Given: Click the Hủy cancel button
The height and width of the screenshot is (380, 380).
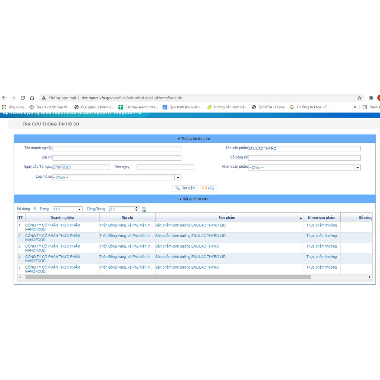Looking at the screenshot, I should pyautogui.click(x=208, y=188).
